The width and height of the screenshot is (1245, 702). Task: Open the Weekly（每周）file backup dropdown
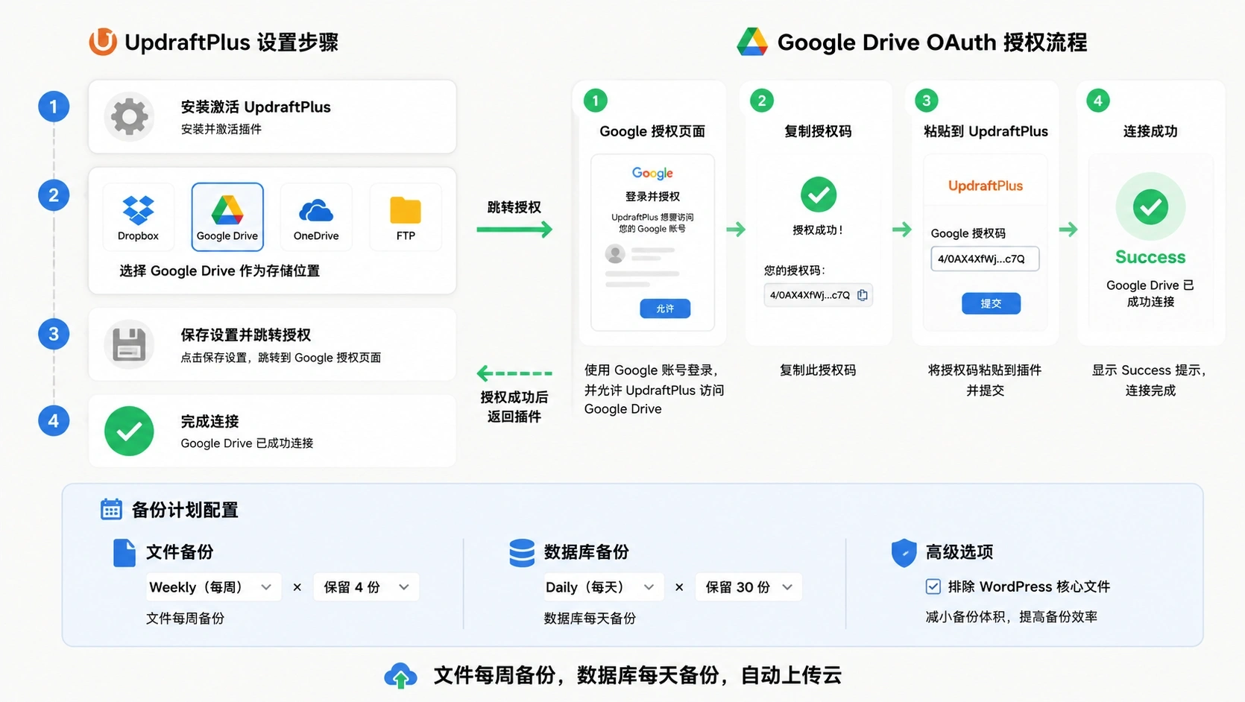coord(213,587)
